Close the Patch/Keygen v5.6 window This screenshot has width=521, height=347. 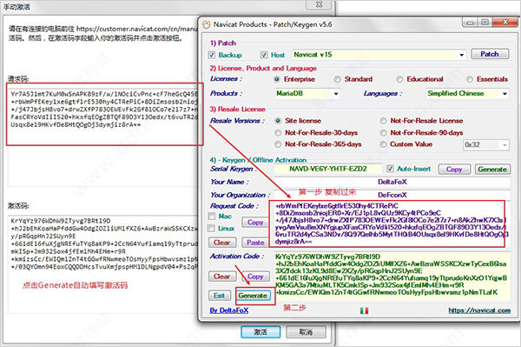click(x=505, y=23)
